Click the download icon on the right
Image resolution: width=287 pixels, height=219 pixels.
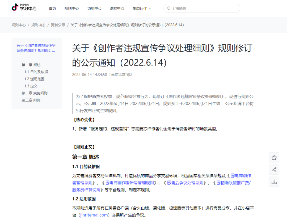click(274, 182)
